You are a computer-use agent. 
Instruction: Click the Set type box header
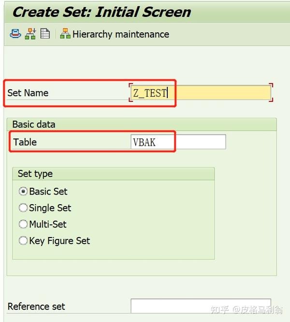[35, 174]
